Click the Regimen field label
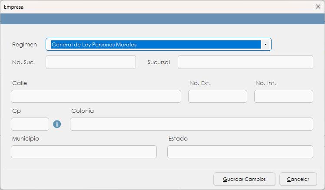This screenshot has width=325, height=190. 25,44
